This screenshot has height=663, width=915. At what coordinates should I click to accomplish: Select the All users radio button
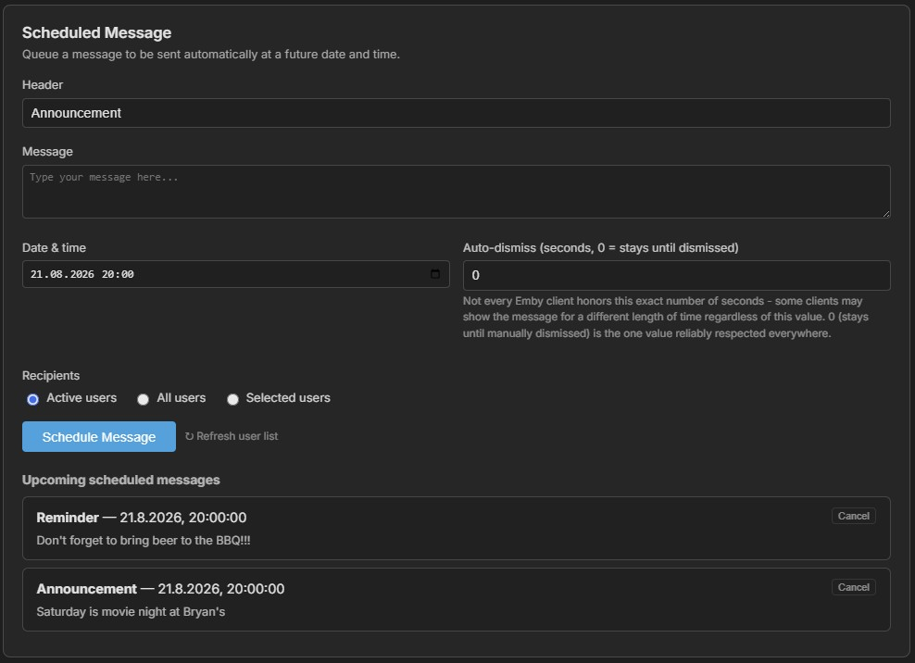coord(143,399)
